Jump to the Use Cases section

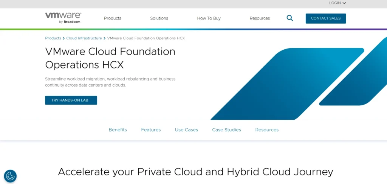click(x=186, y=130)
